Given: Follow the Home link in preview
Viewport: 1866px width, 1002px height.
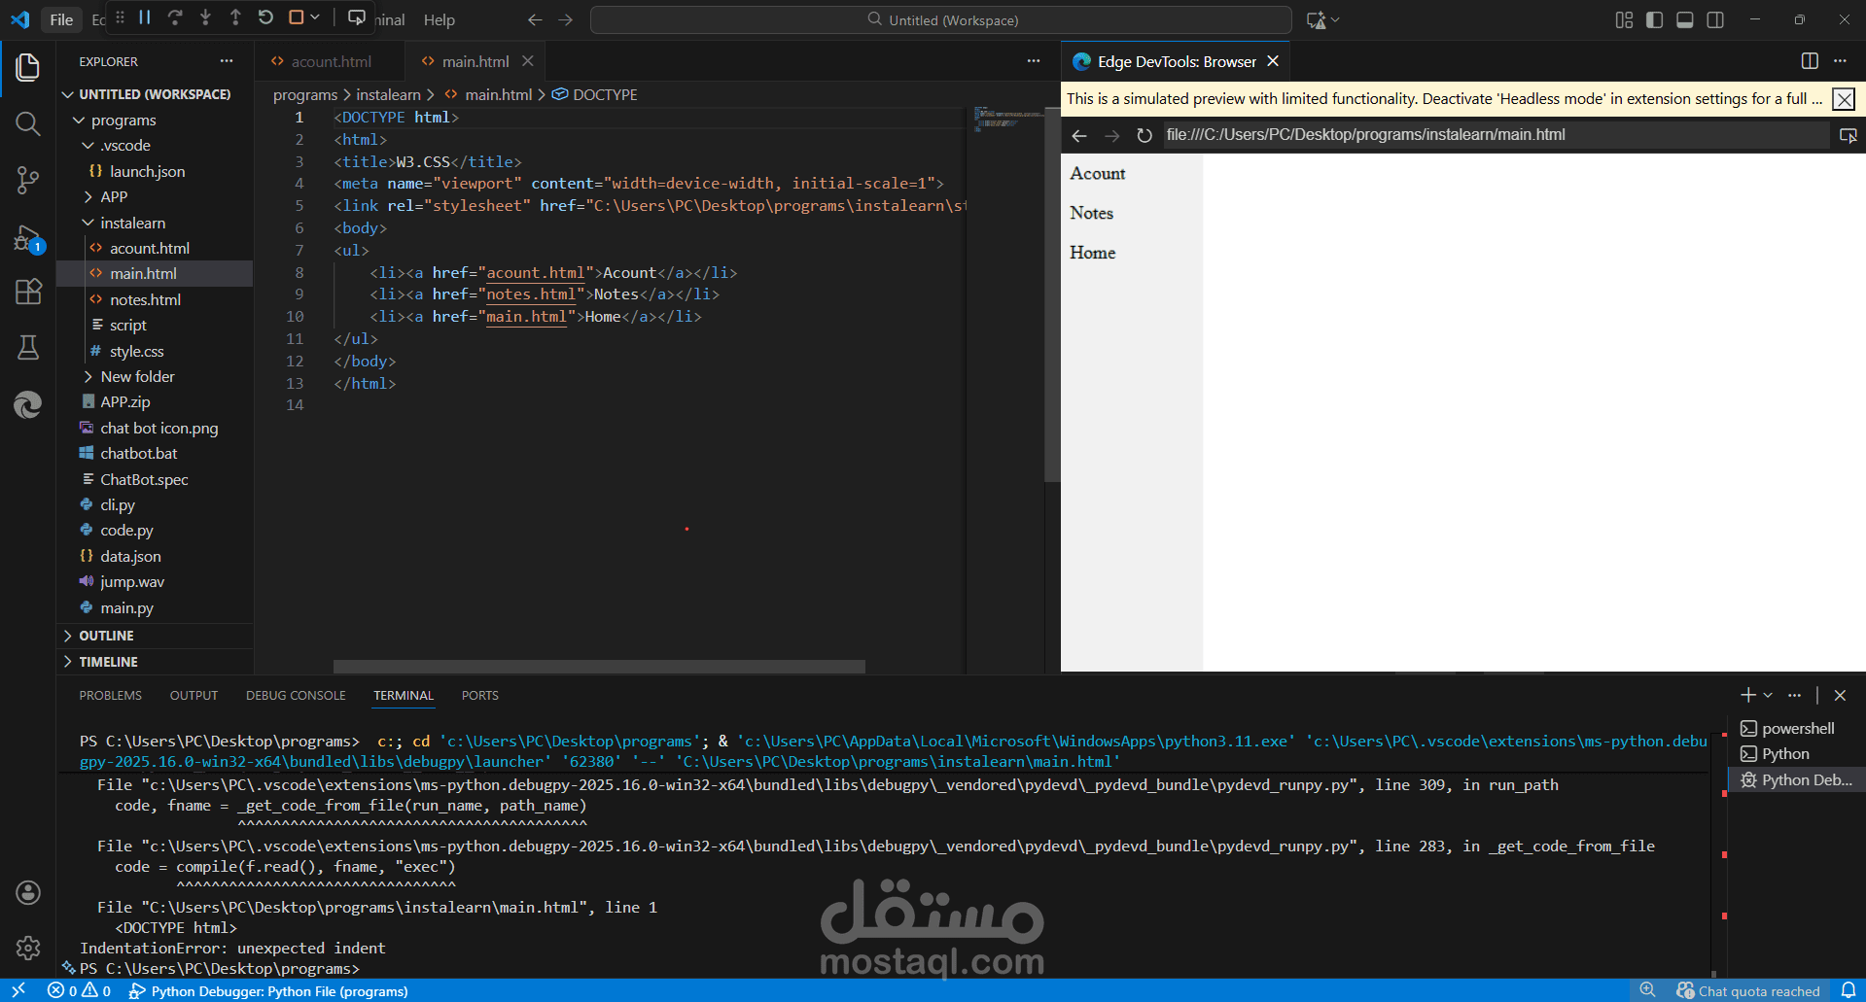Looking at the screenshot, I should pos(1093,253).
